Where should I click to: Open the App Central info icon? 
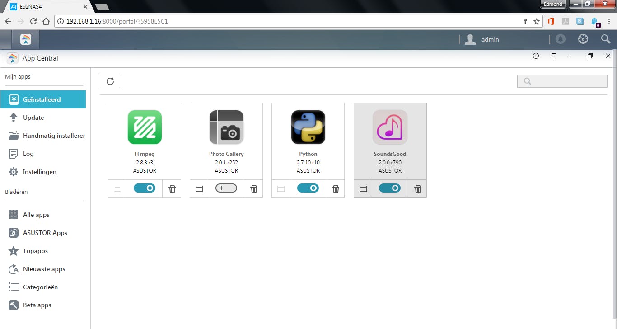coord(536,56)
